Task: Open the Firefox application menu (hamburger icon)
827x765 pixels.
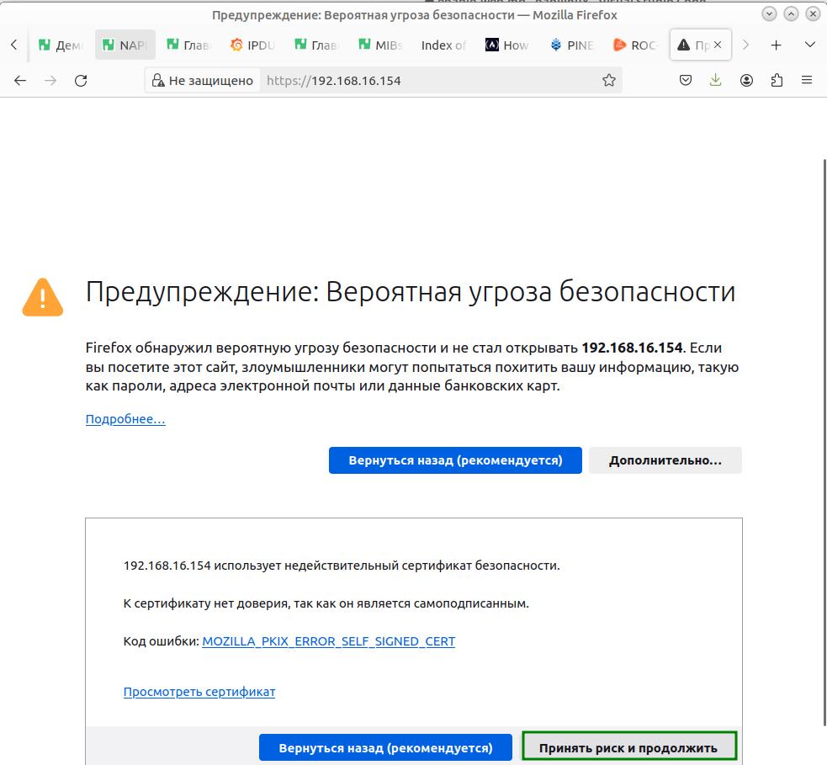Action: 806,80
